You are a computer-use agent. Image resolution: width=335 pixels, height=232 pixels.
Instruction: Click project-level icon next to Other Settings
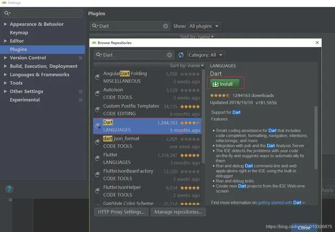[x=81, y=92]
